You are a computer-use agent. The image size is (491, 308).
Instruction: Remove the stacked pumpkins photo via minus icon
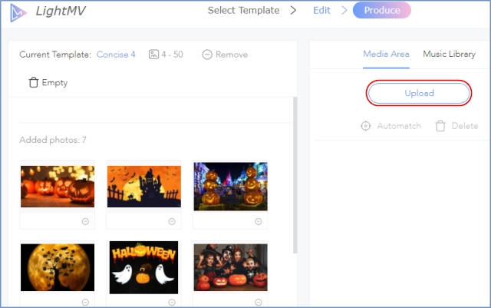[258, 221]
